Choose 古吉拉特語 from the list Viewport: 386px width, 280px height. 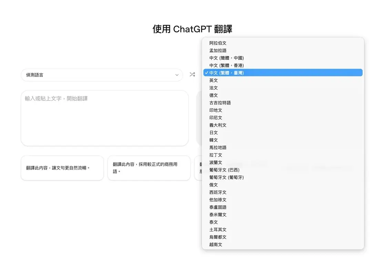283,103
